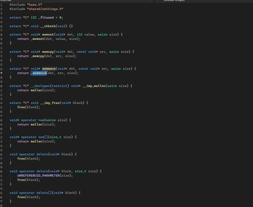Click the malloc call inside operator new[]
The image size is (253, 207).
[x=36, y=141]
